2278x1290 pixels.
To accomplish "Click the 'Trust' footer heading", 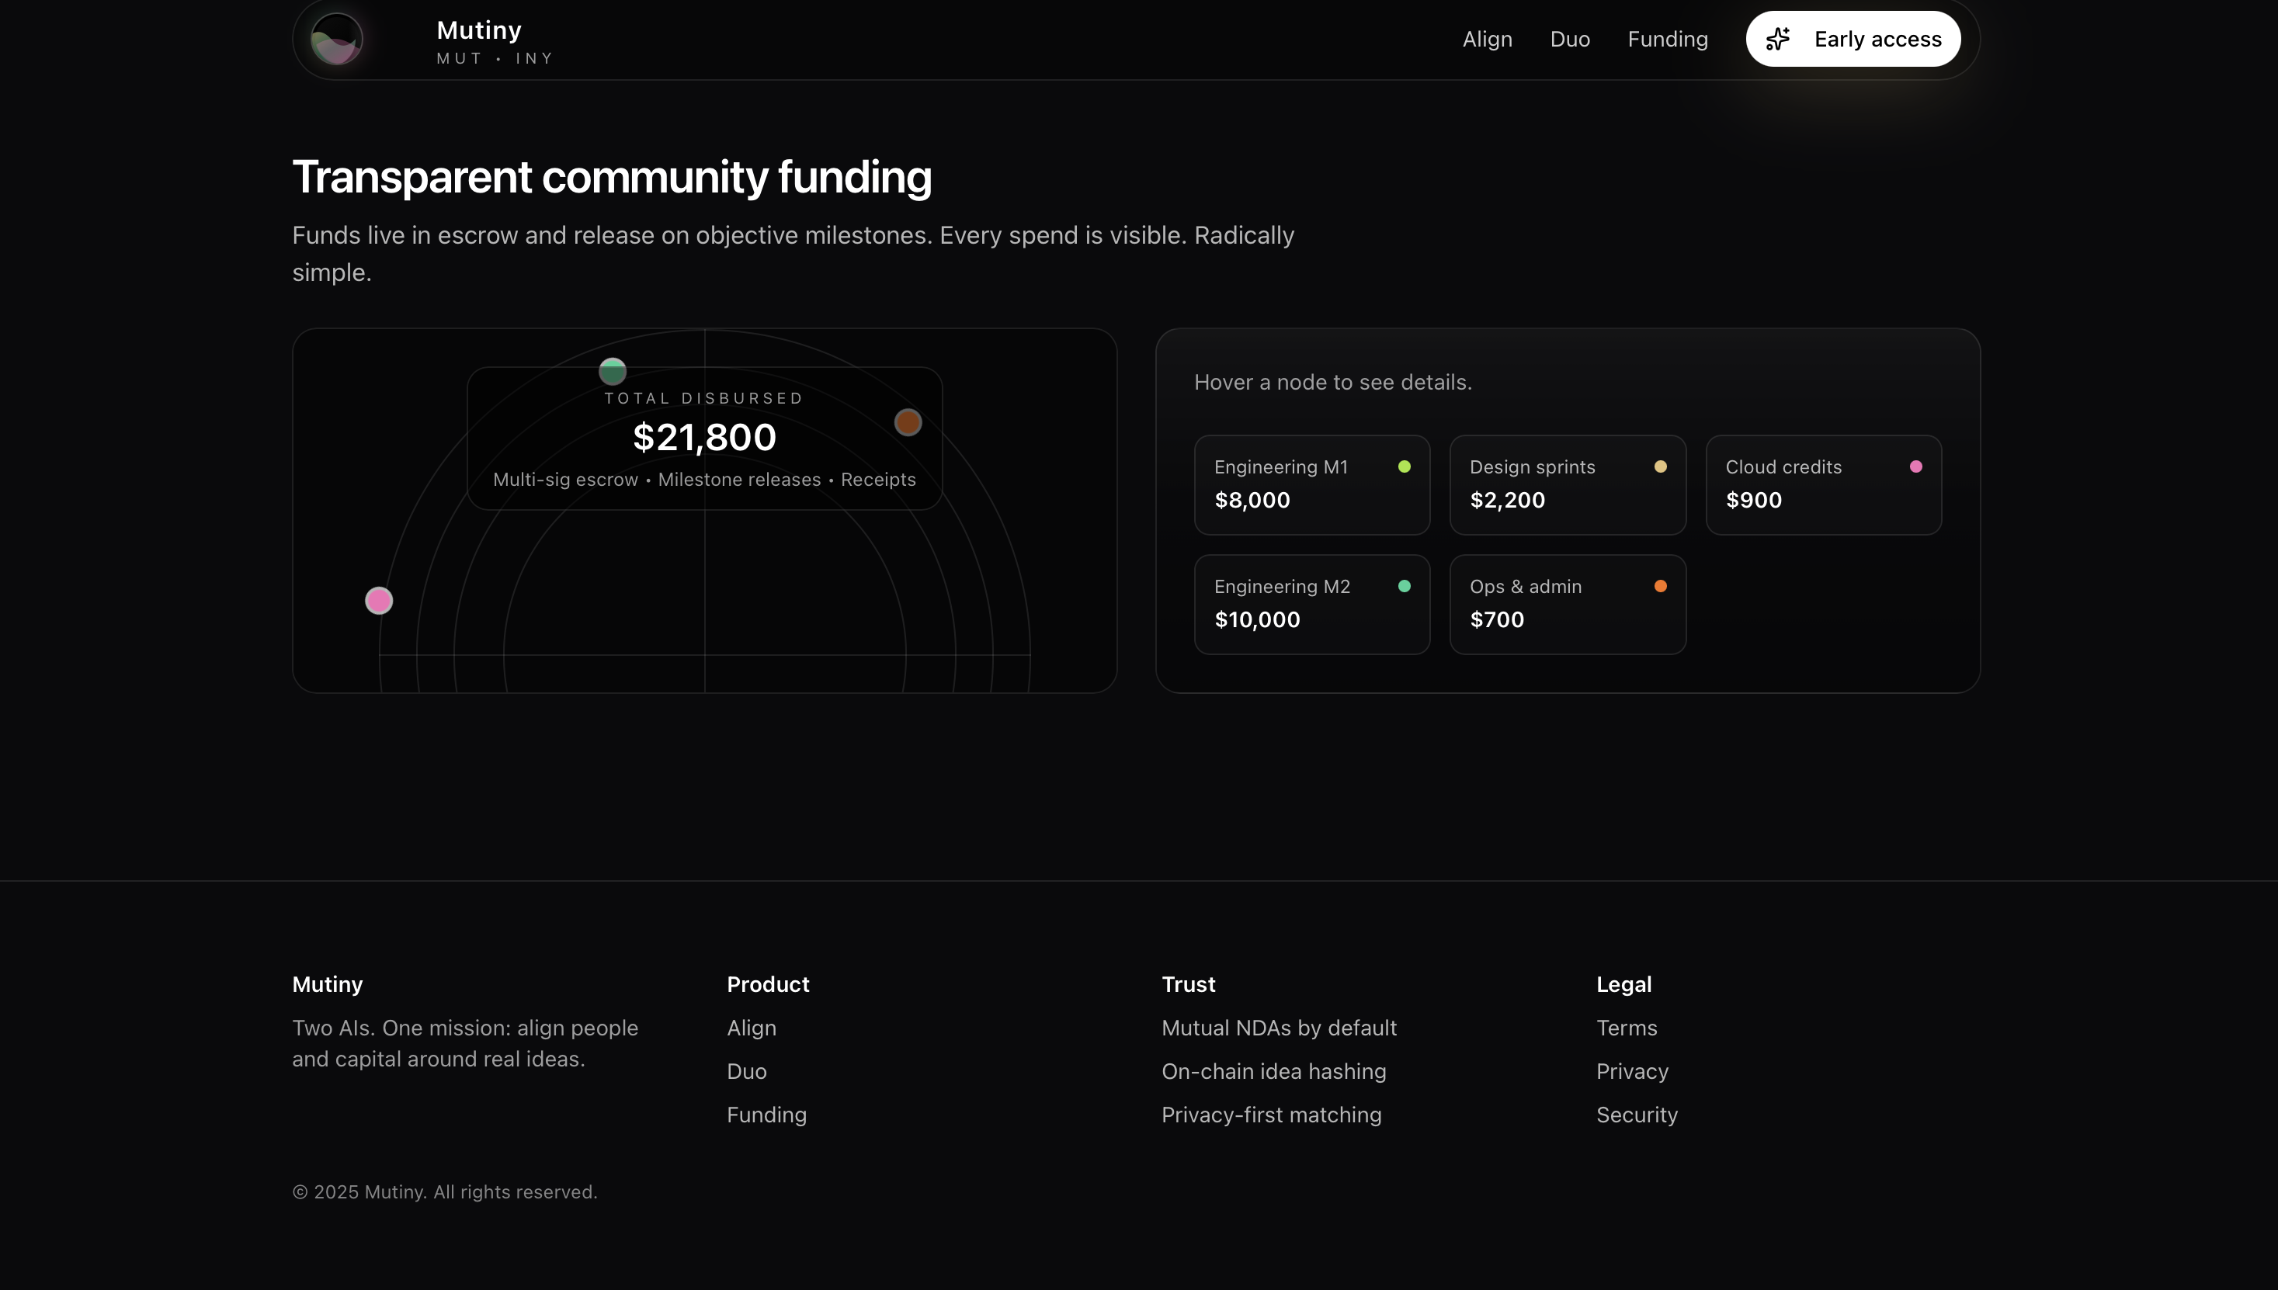I will pos(1188,984).
